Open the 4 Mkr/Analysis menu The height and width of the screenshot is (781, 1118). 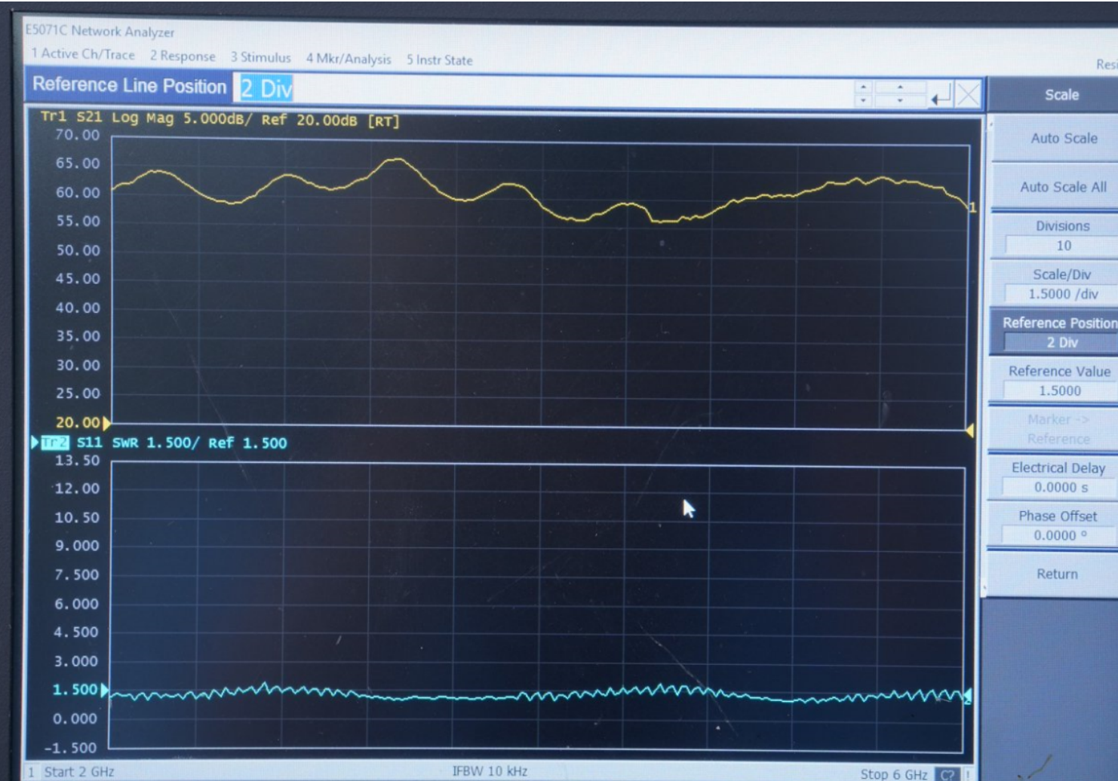point(348,57)
